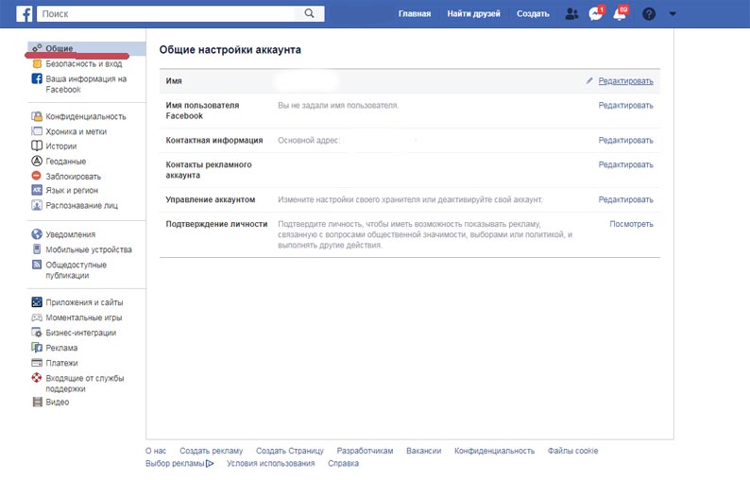The width and height of the screenshot is (750, 480).
Task: Open the help question mark icon
Action: click(x=649, y=14)
